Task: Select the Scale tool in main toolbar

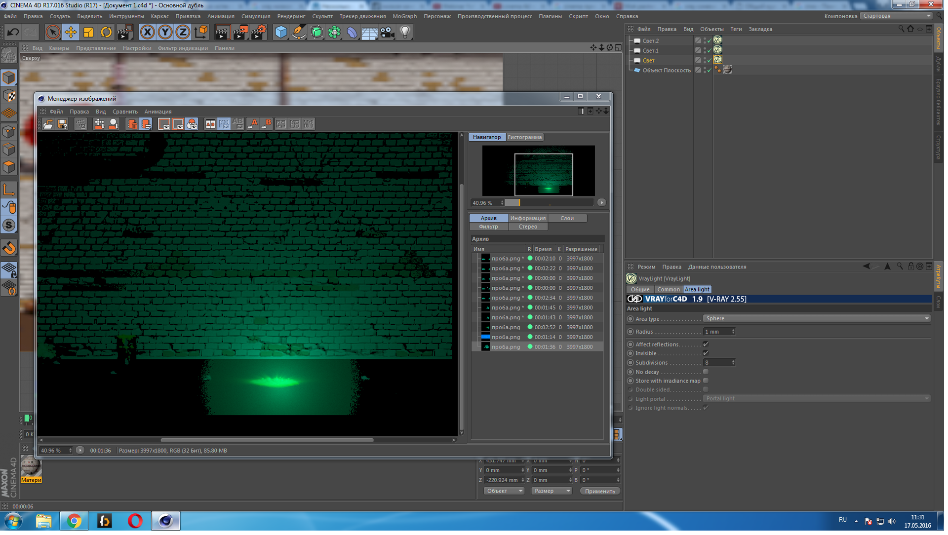Action: point(88,33)
